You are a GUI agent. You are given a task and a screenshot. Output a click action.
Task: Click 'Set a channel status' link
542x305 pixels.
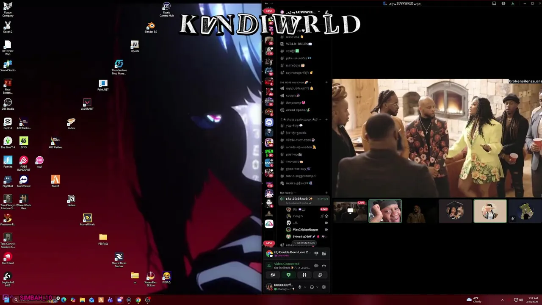299,203
